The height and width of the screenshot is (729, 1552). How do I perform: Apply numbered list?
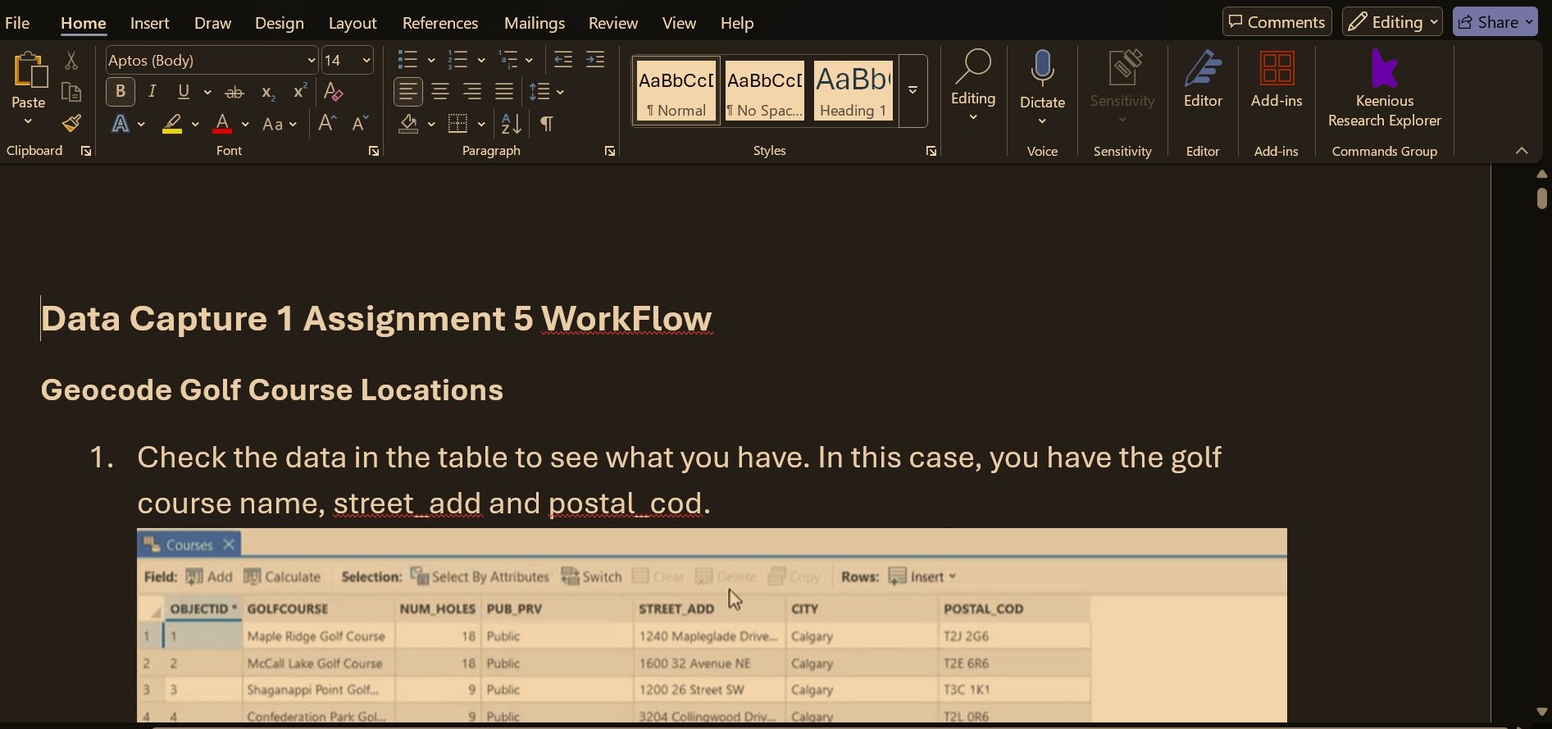[x=457, y=60]
